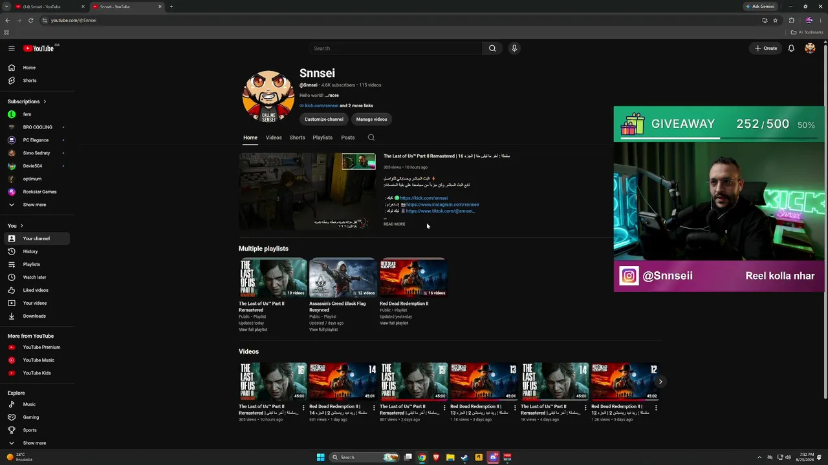Expand featured video description with READ MORE
The height and width of the screenshot is (465, 828).
point(394,224)
